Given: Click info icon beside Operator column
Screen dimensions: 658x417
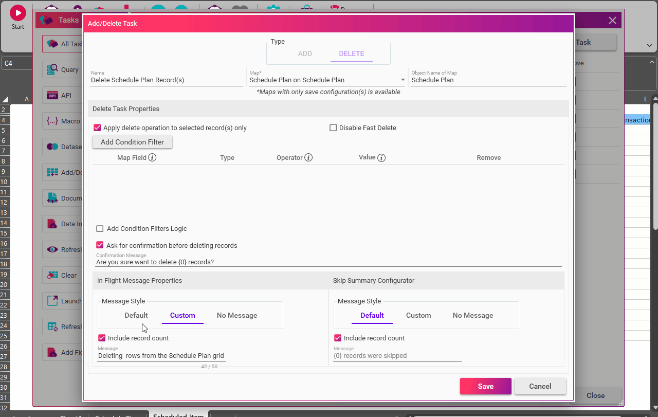Looking at the screenshot, I should pyautogui.click(x=308, y=157).
